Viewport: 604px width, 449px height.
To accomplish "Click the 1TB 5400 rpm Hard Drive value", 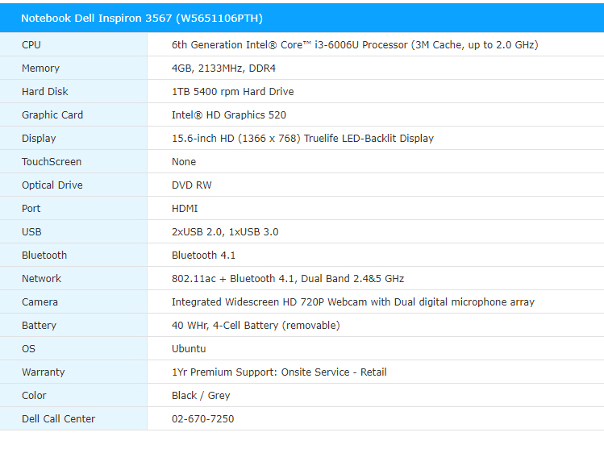I will [x=233, y=92].
